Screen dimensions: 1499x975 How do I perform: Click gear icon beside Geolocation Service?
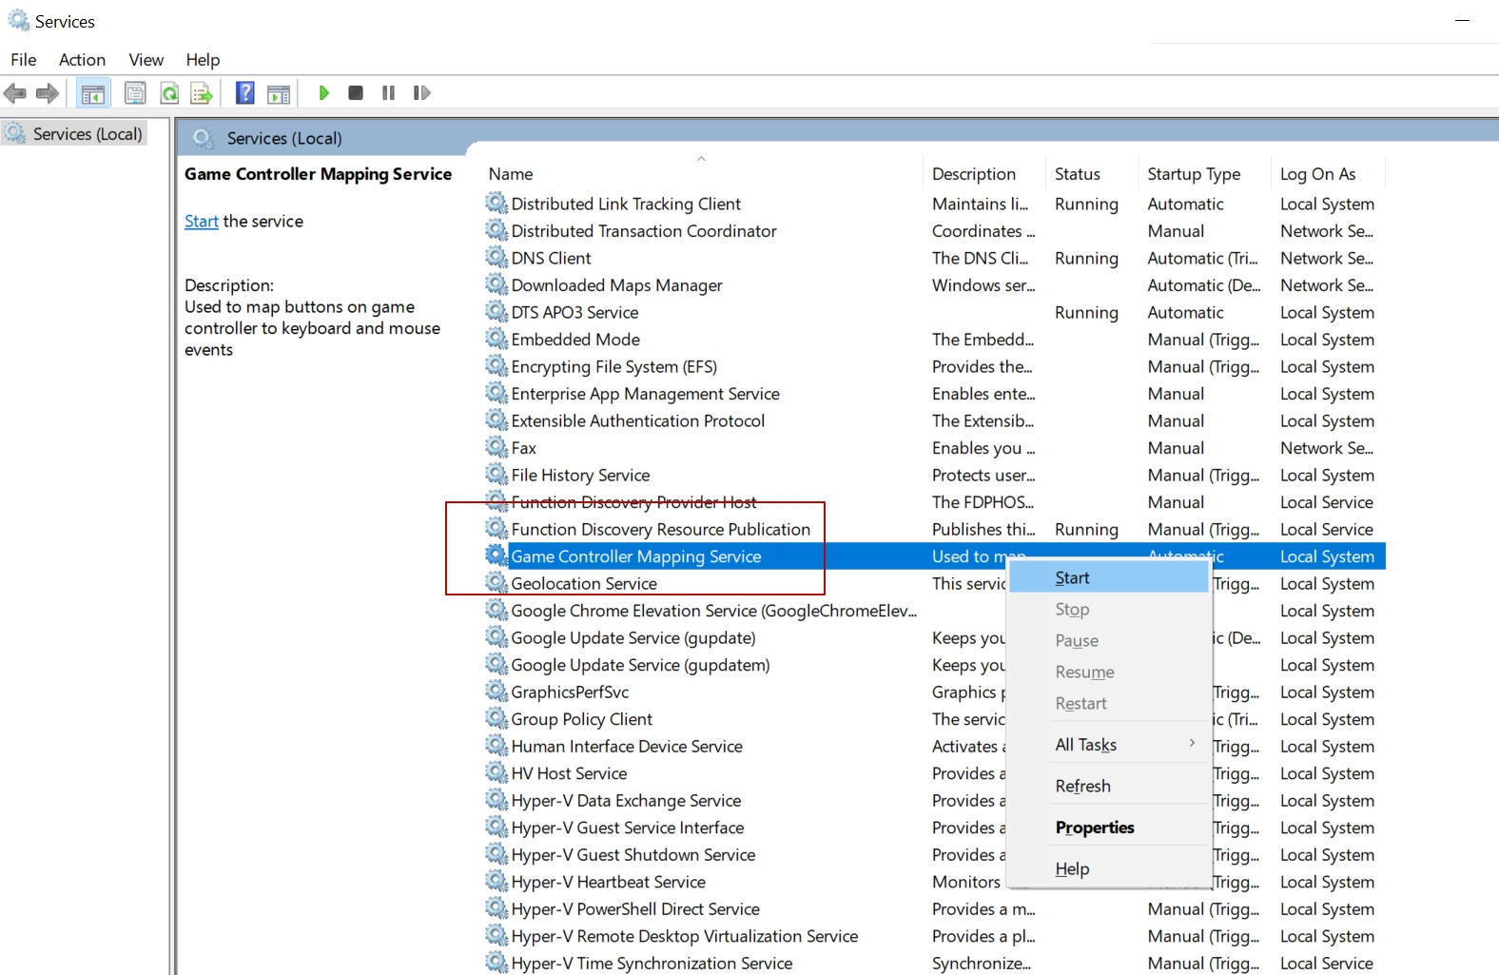(496, 582)
